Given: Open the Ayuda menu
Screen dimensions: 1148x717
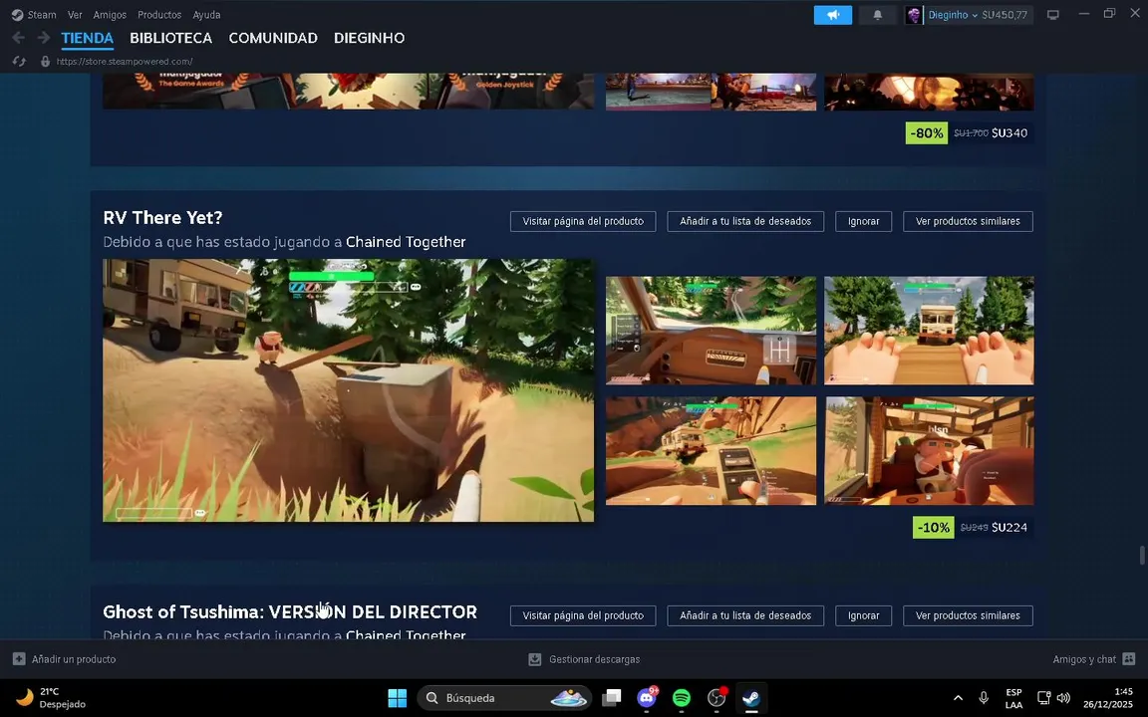Looking at the screenshot, I should coord(206,15).
